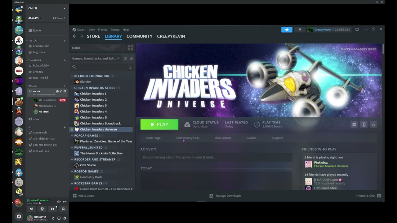Disconnect from the Discord voice call
Viewport: 397px width, 223px height.
[65, 202]
